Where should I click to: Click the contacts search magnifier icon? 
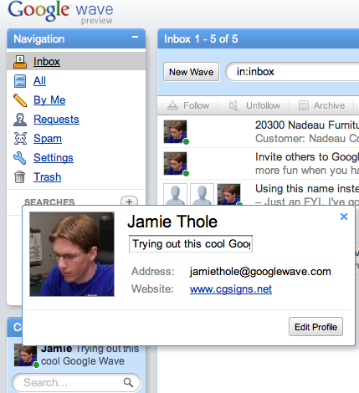pos(128,382)
